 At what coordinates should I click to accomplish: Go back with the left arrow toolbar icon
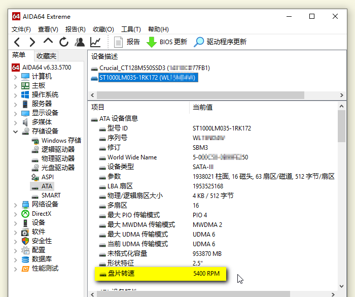click(17, 42)
